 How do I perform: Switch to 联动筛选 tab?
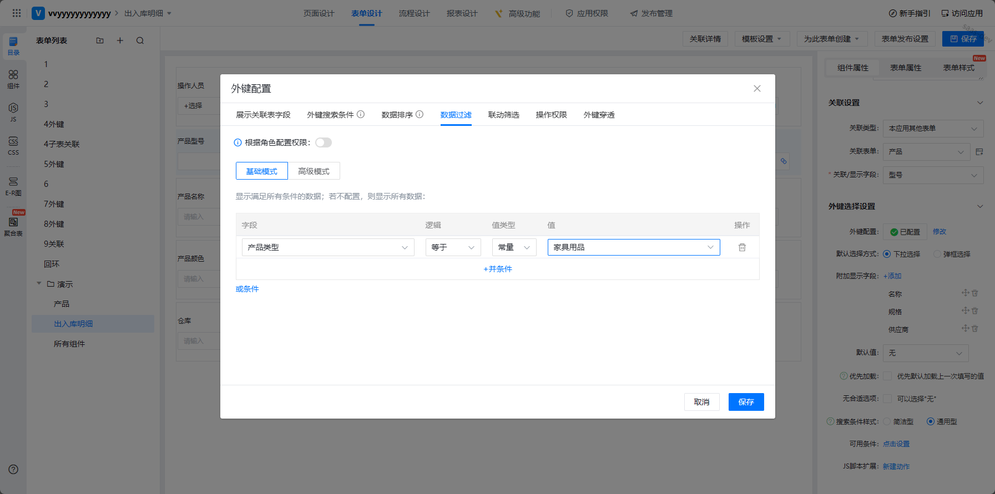click(x=503, y=115)
